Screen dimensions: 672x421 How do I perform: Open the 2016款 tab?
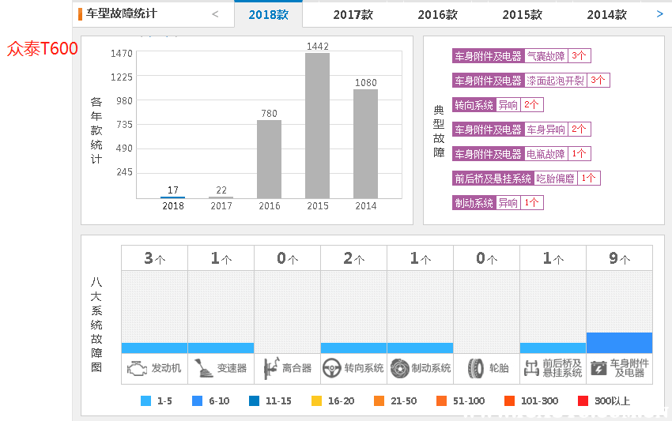(x=437, y=14)
